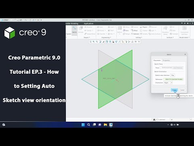The height and width of the screenshot is (146, 194).
Task: Show hidden icons in system tray
Action: click(x=168, y=125)
